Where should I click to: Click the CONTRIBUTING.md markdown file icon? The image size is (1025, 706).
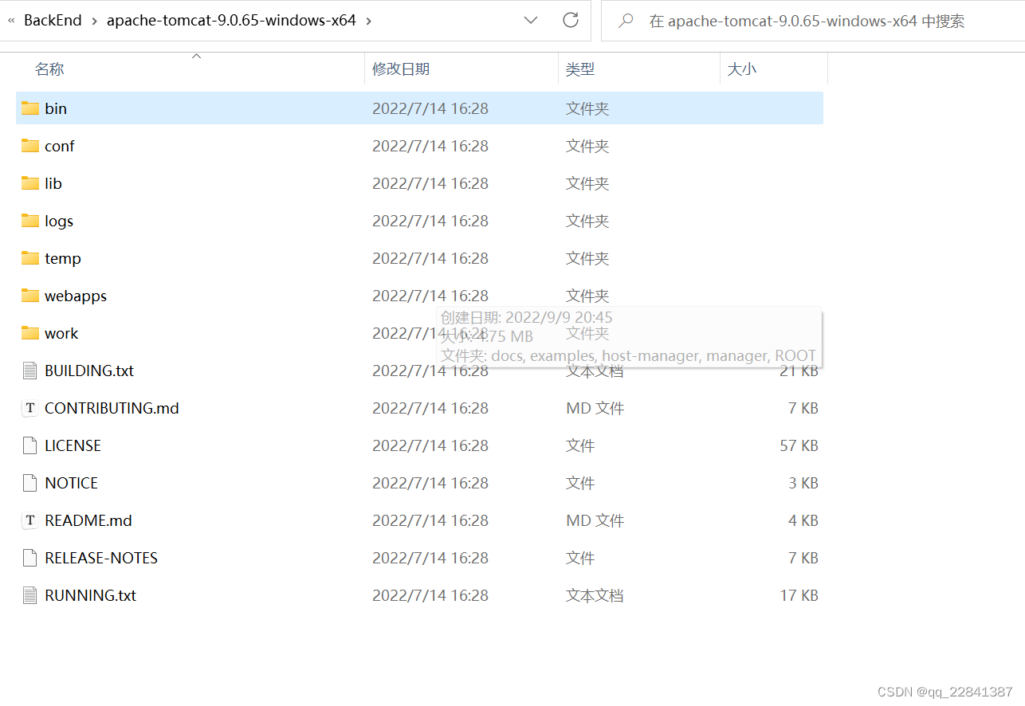click(29, 408)
